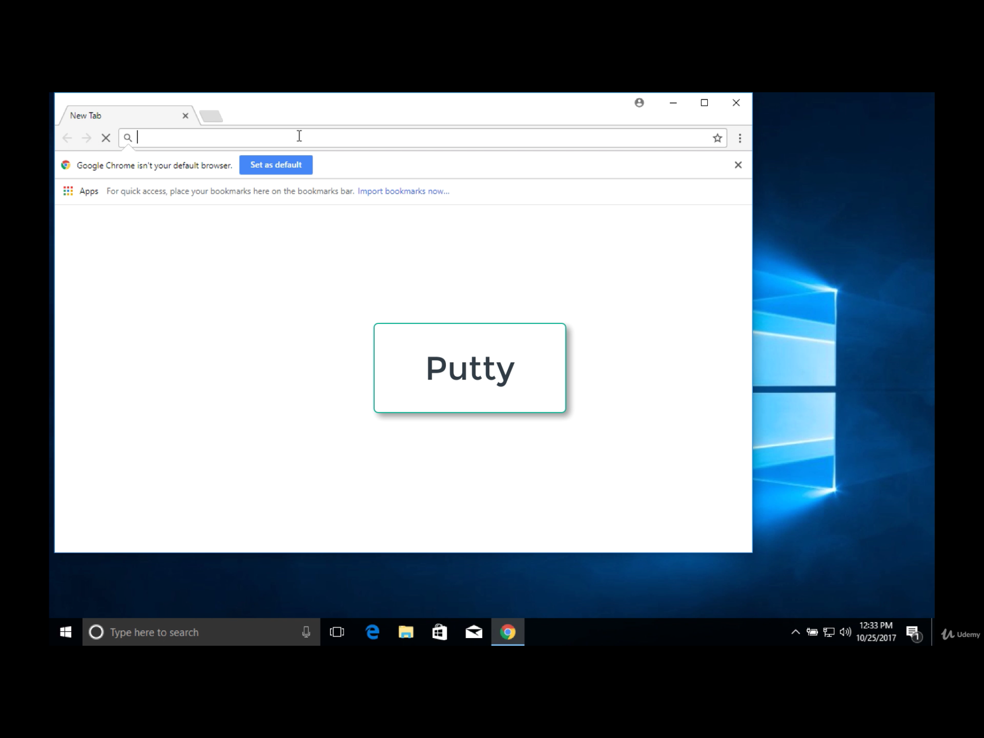The image size is (984, 738).
Task: Open Microsoft Store from the taskbar
Action: [x=440, y=632]
